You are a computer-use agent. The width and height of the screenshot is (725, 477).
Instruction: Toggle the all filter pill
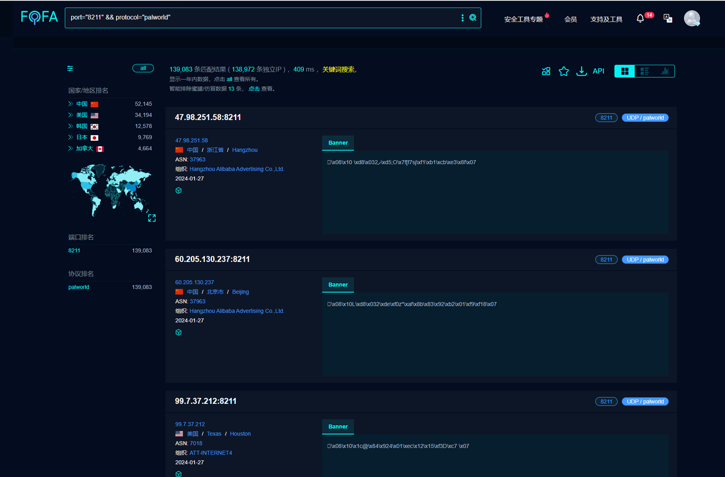[x=143, y=68]
